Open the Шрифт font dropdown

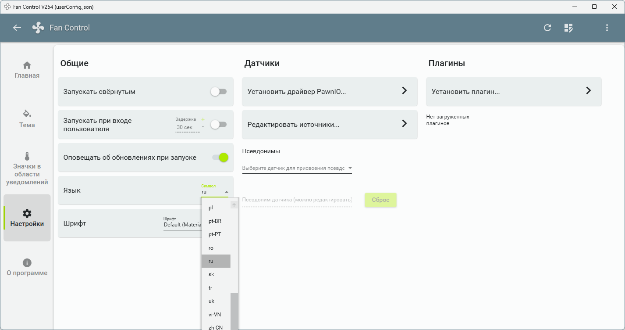click(x=182, y=225)
